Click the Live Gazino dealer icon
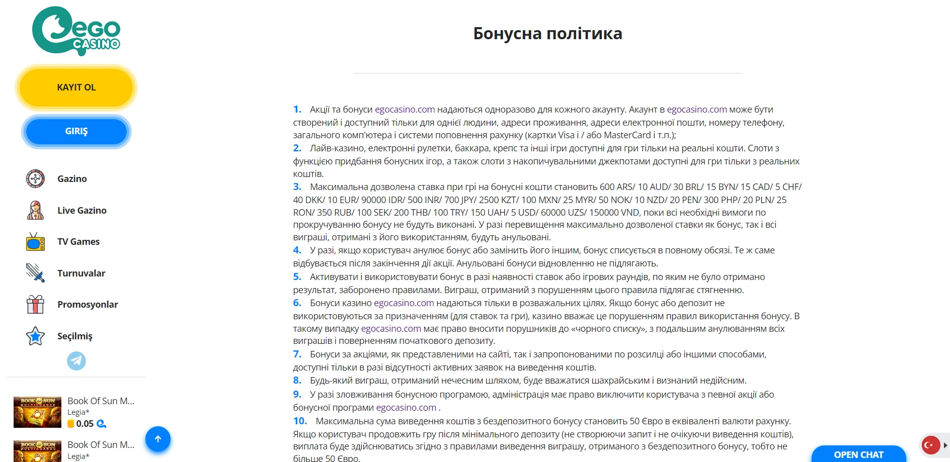Screen dimensions: 950x462 point(35,210)
